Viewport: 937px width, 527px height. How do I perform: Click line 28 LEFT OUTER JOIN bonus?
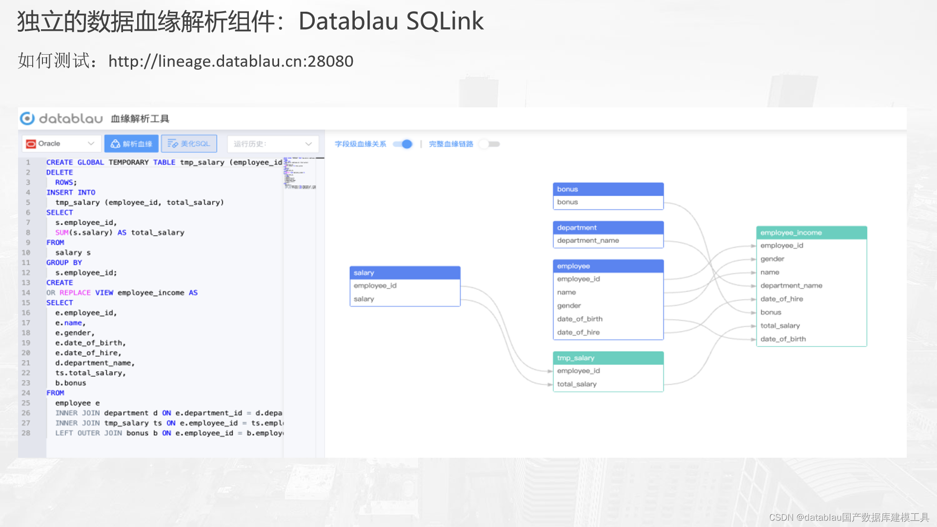(169, 433)
